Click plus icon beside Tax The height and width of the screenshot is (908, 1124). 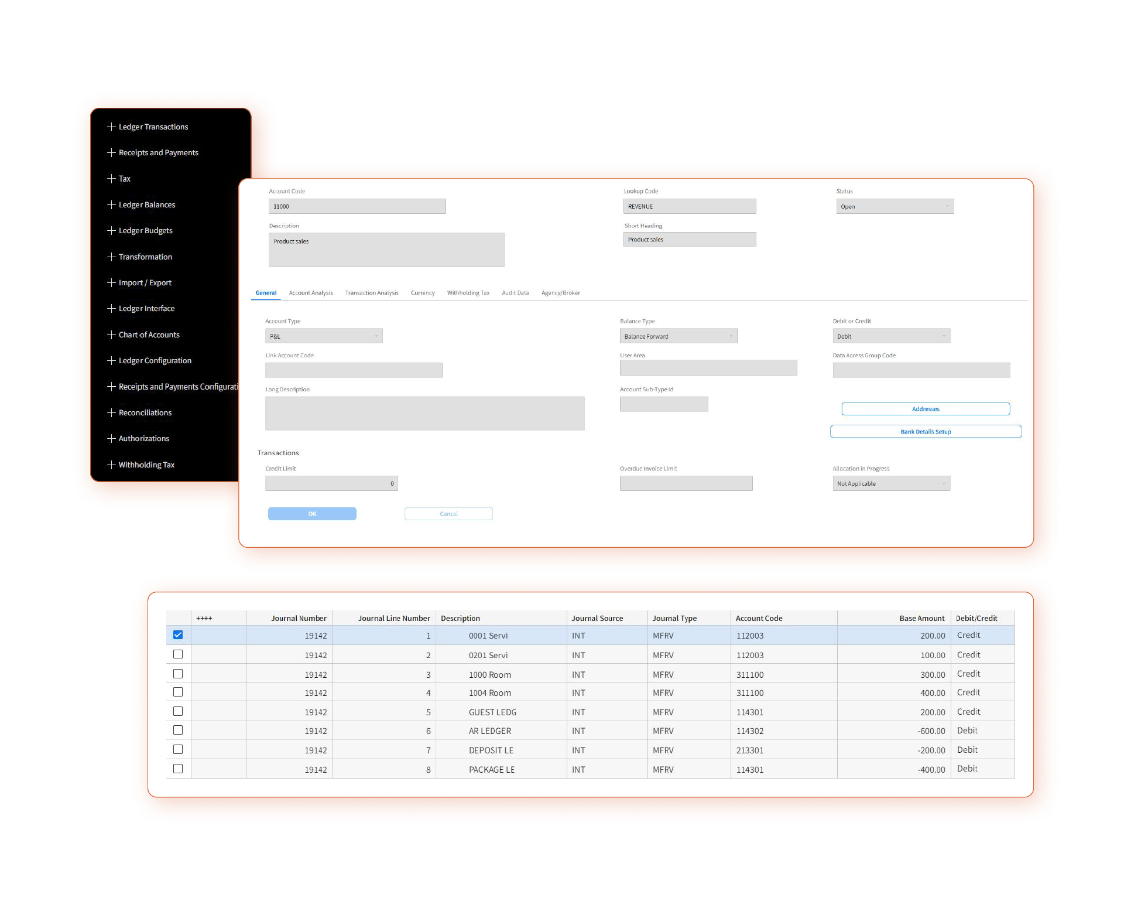(111, 179)
